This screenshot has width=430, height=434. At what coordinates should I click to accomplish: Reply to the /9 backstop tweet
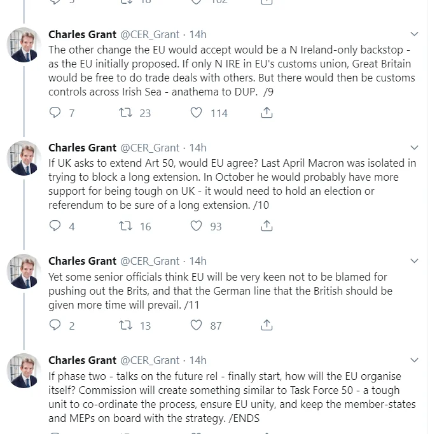[55, 113]
